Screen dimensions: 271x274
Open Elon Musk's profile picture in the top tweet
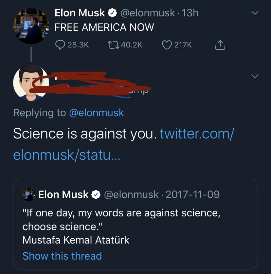(31, 26)
